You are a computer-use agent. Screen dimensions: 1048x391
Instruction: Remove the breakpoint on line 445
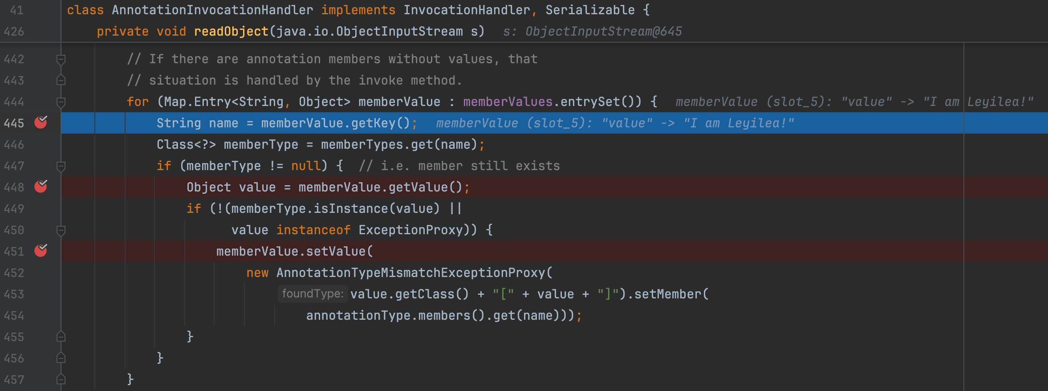(x=41, y=122)
